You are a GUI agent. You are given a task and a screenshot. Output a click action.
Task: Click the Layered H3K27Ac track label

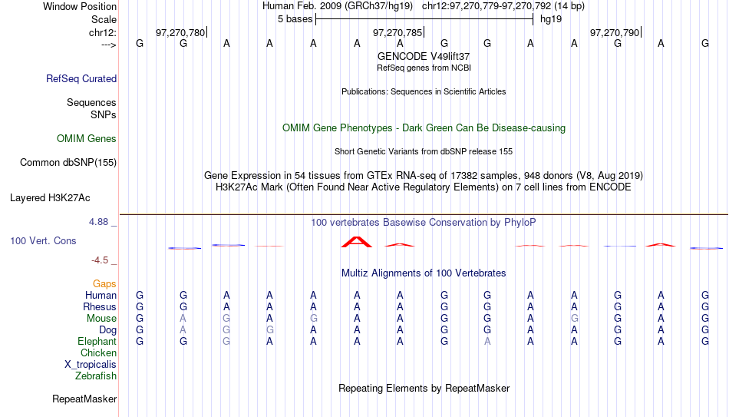pyautogui.click(x=50, y=198)
